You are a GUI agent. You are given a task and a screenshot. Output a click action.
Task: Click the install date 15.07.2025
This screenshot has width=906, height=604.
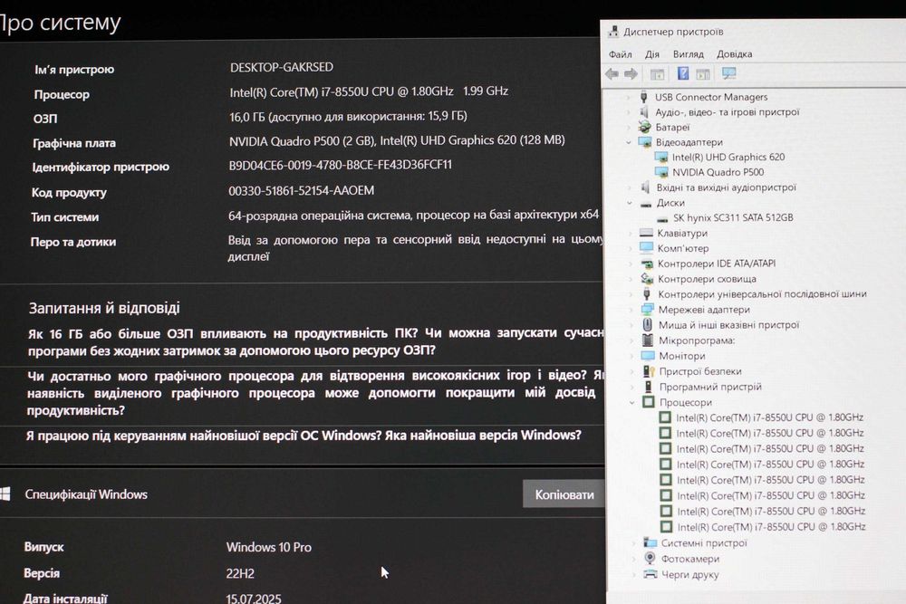tap(253, 599)
